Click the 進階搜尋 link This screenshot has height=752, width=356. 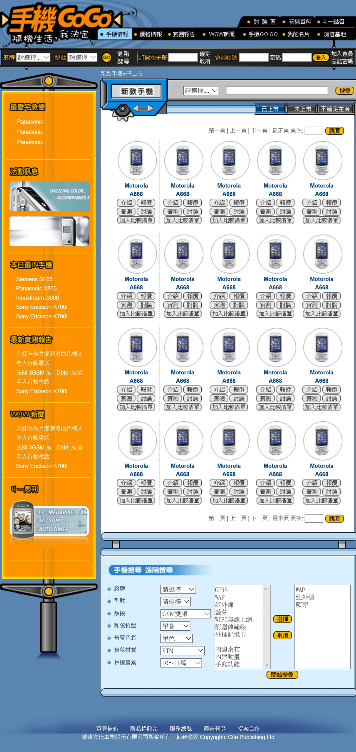(x=123, y=58)
